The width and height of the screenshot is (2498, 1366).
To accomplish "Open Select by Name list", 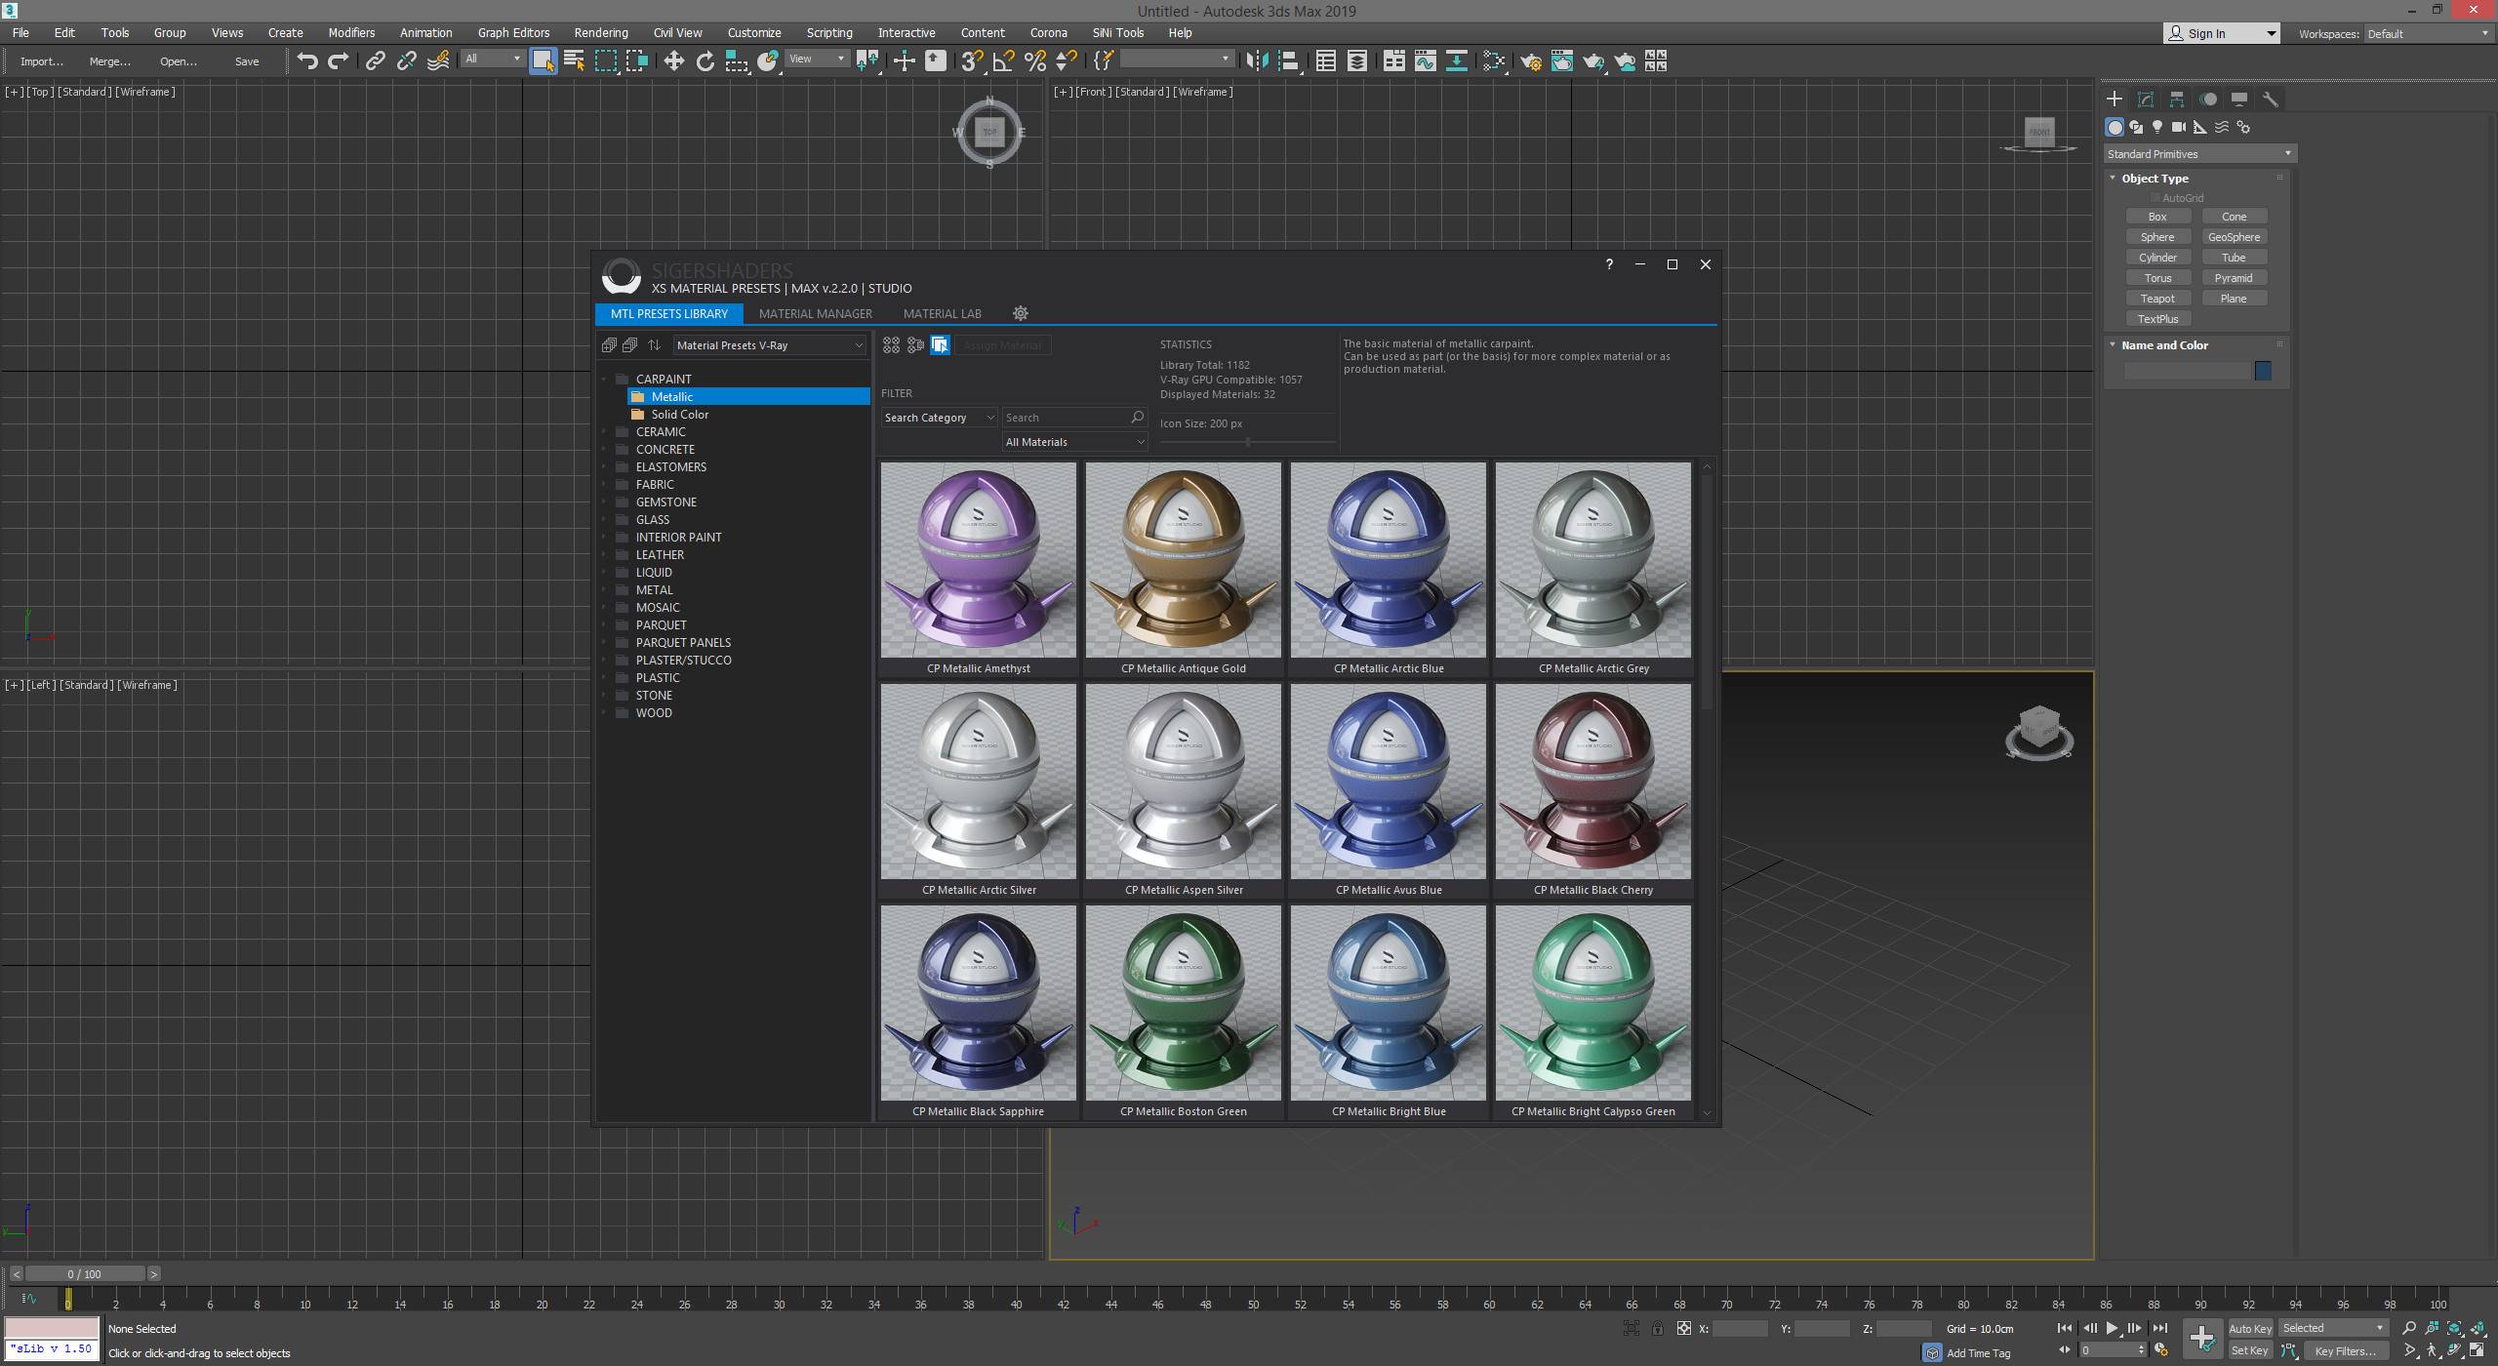I will (574, 61).
